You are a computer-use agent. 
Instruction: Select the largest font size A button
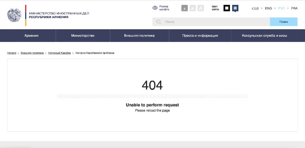[x=201, y=8]
